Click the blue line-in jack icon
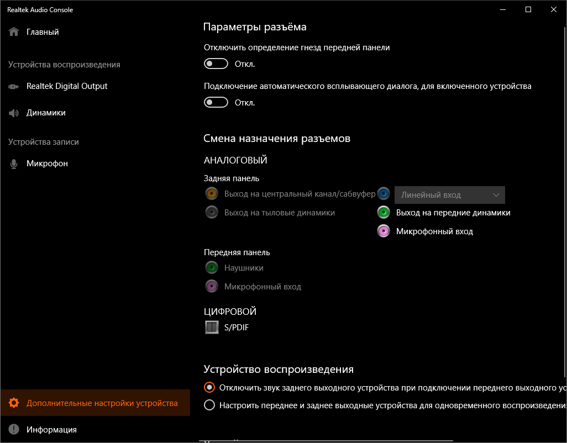Viewport: 567px width, 443px height. 384,194
